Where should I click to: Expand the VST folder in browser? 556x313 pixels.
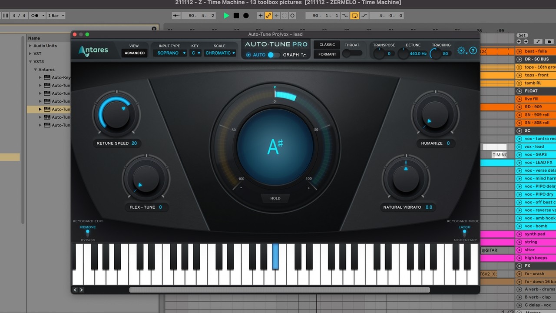[30, 53]
